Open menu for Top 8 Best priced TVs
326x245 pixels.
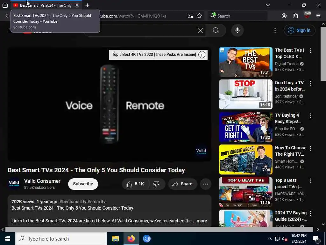311,181
